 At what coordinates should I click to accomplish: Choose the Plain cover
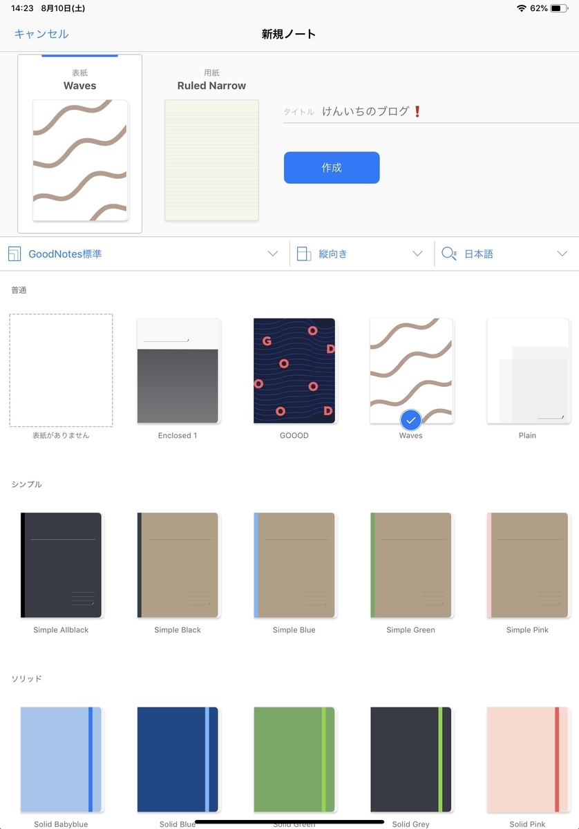(528, 370)
